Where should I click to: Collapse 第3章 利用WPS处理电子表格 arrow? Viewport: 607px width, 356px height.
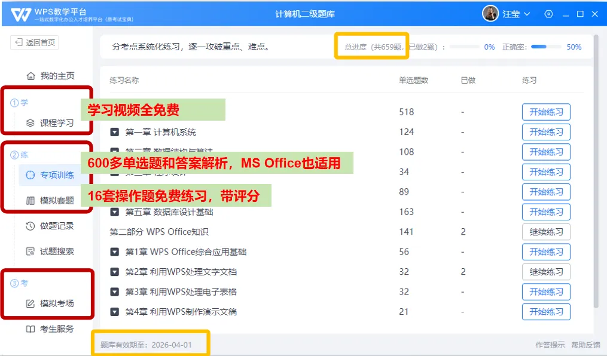click(115, 292)
